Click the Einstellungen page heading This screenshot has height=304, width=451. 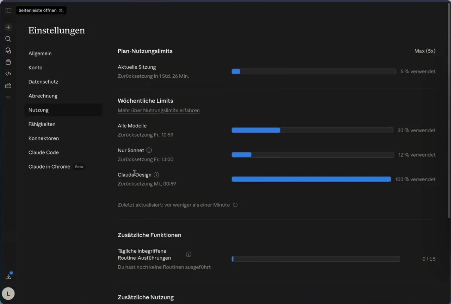tap(57, 31)
